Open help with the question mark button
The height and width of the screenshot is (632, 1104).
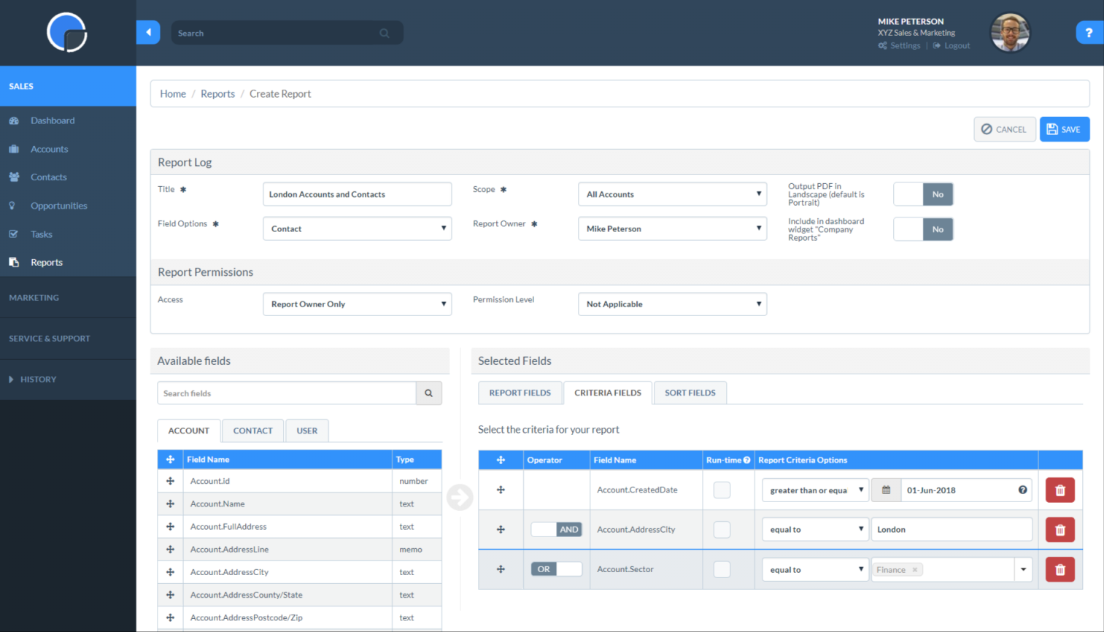click(x=1089, y=32)
